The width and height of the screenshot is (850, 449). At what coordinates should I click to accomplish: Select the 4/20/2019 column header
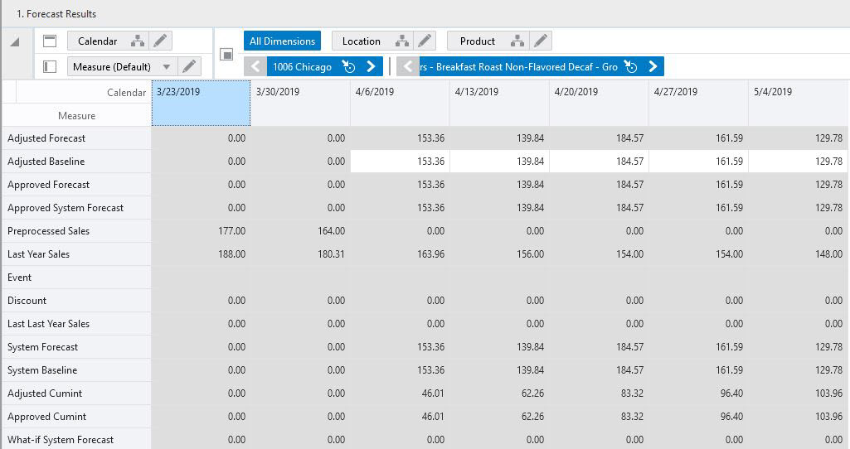coord(599,103)
